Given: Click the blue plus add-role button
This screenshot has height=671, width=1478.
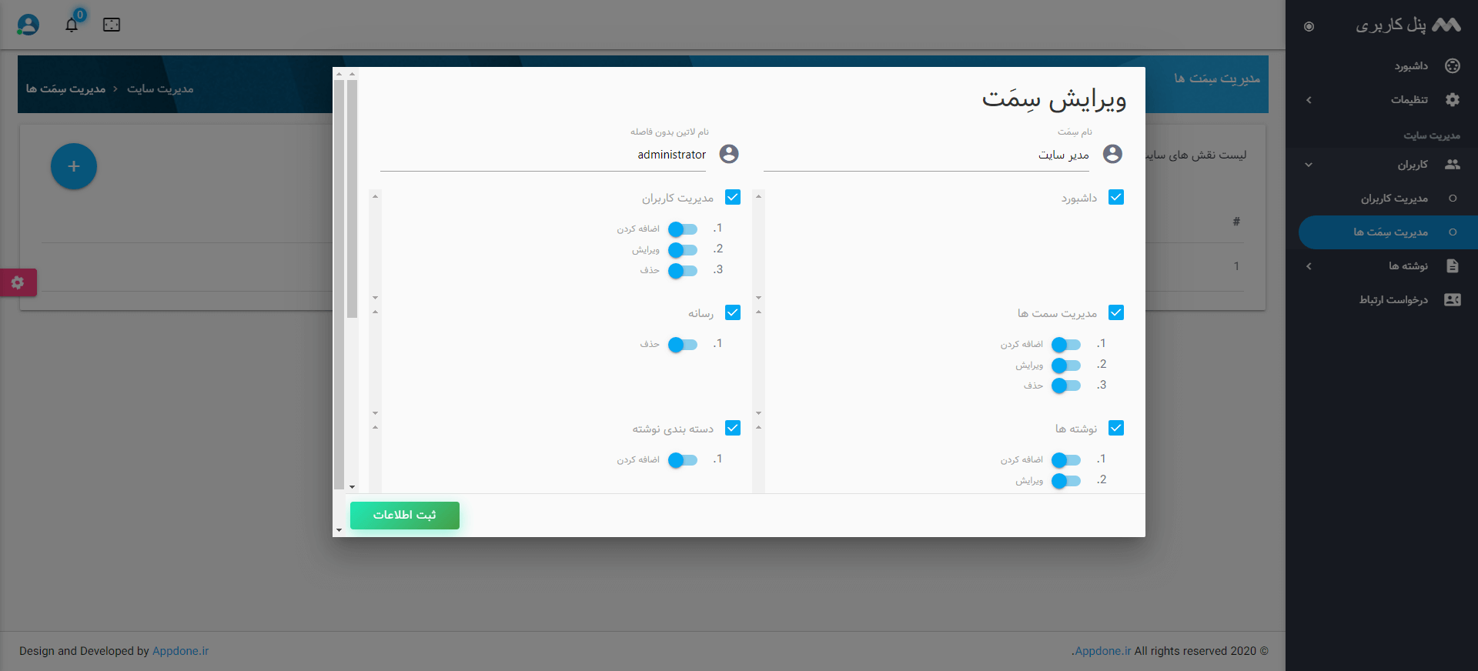Looking at the screenshot, I should tap(74, 166).
